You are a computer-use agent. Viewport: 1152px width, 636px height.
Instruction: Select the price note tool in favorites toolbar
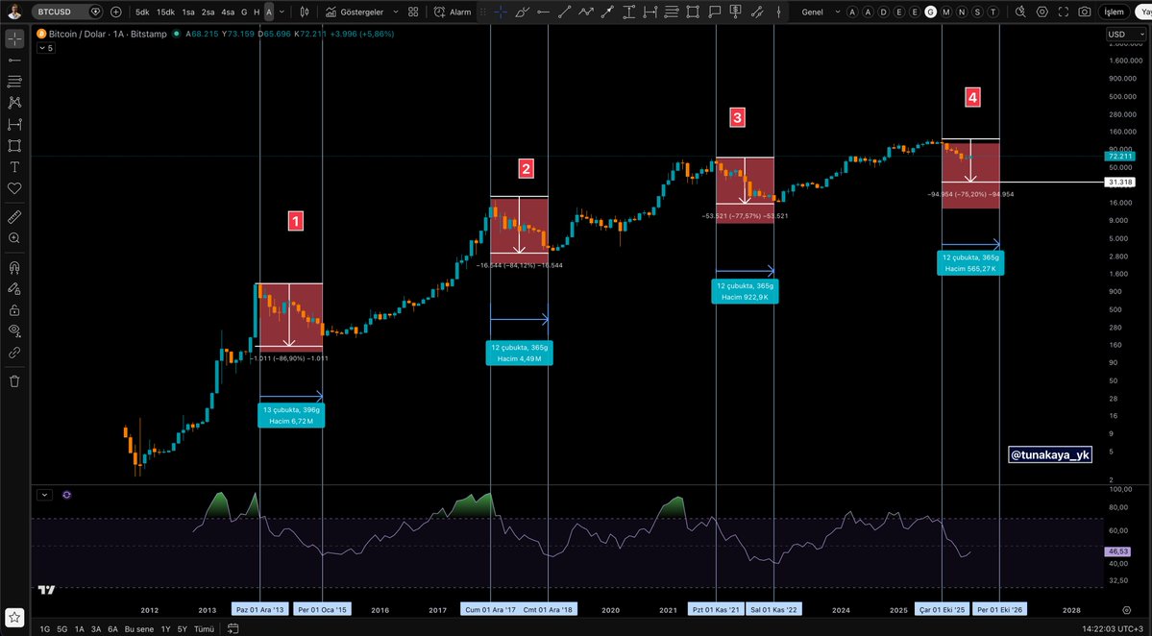735,12
